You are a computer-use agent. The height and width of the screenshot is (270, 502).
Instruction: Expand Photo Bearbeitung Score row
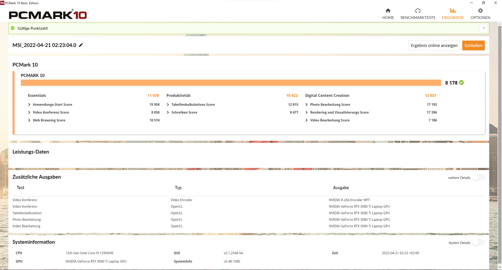(x=306, y=105)
